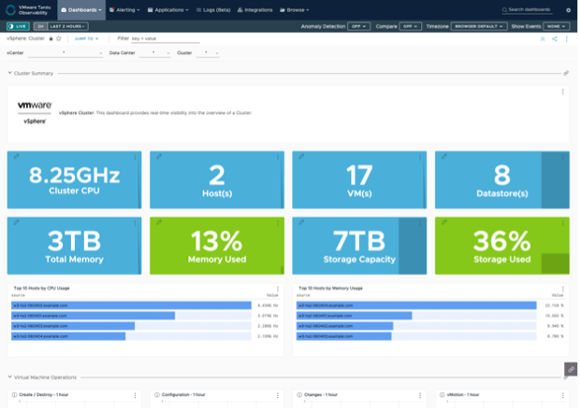580x411 pixels.
Task: Favorite the vSphere Cluster dashboard with the star
Action: click(58, 38)
